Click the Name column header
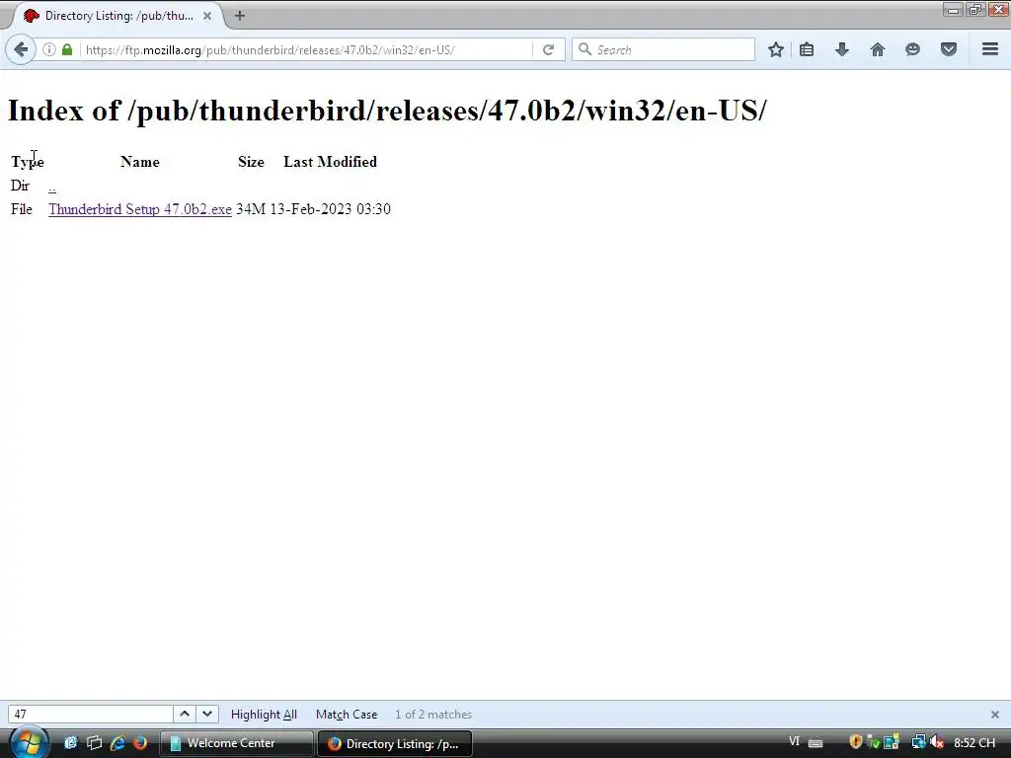The width and height of the screenshot is (1011, 758). 140,162
